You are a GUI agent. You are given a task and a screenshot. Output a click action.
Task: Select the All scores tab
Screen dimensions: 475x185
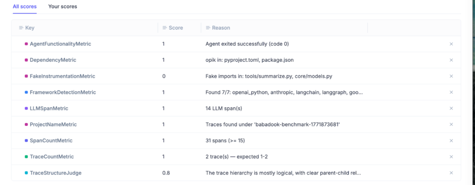coord(25,7)
